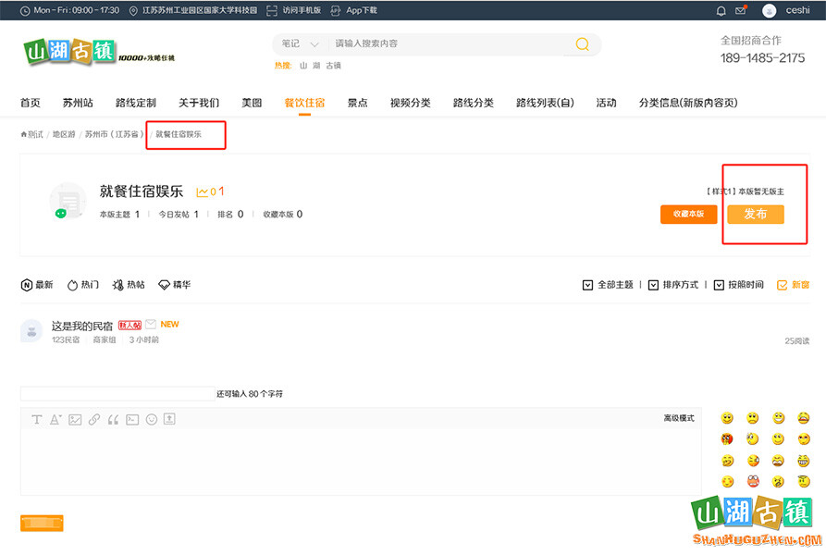Expand the 排序方式 sort dropdown
The image size is (826, 555).
(x=673, y=285)
